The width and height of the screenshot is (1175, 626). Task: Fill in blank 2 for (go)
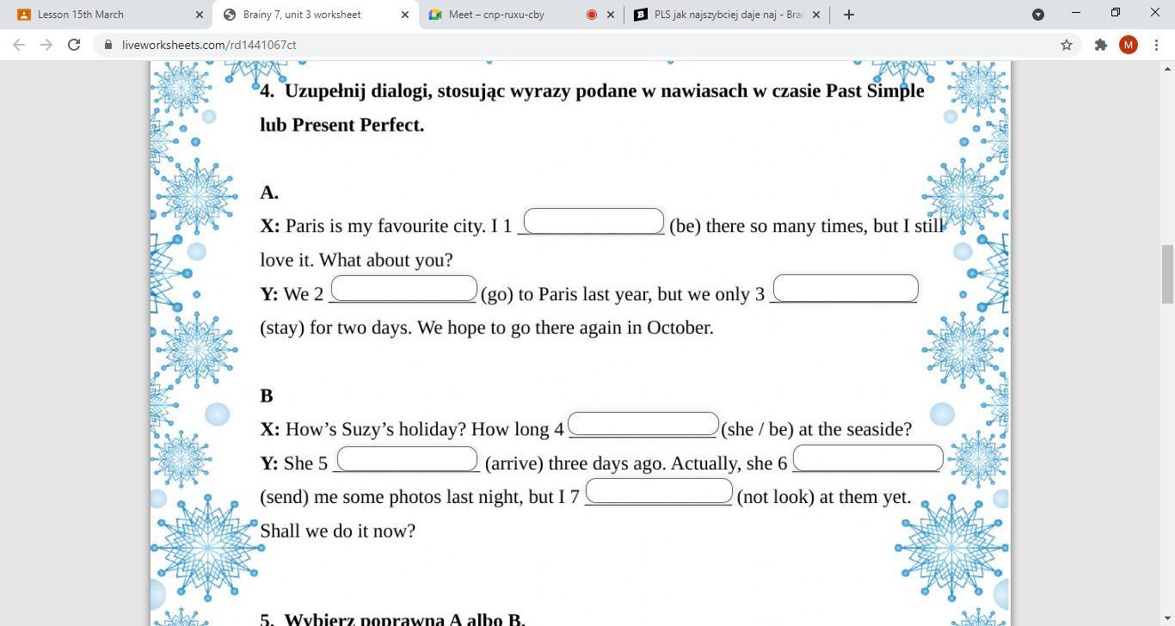pos(404,288)
